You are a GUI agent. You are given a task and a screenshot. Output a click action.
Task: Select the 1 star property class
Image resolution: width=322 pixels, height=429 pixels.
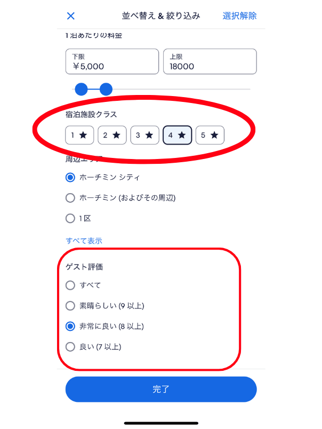[79, 135]
